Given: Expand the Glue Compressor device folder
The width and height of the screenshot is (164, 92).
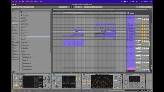Looking at the screenshot, I should point(20,45).
